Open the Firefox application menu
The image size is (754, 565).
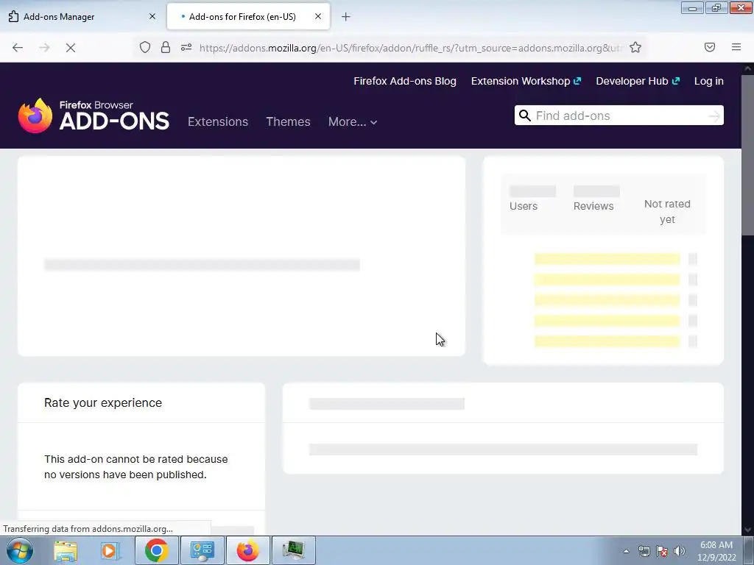click(x=736, y=47)
